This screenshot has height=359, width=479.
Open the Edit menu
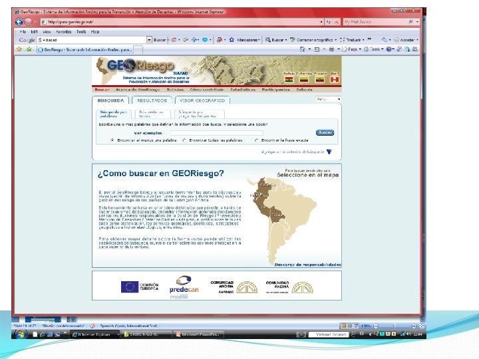click(x=34, y=32)
